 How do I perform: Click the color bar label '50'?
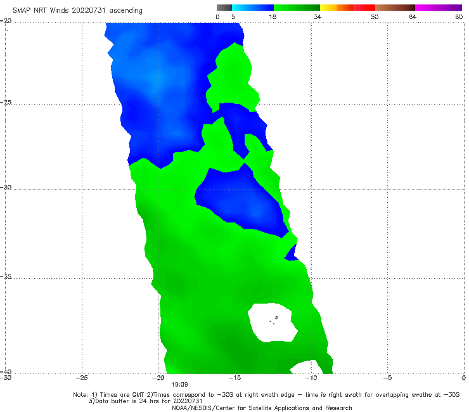point(375,17)
